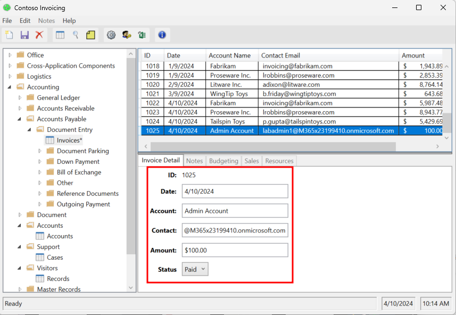Click the Outgoing Payment folder icon
This screenshot has width=456, height=315.
(x=51, y=204)
